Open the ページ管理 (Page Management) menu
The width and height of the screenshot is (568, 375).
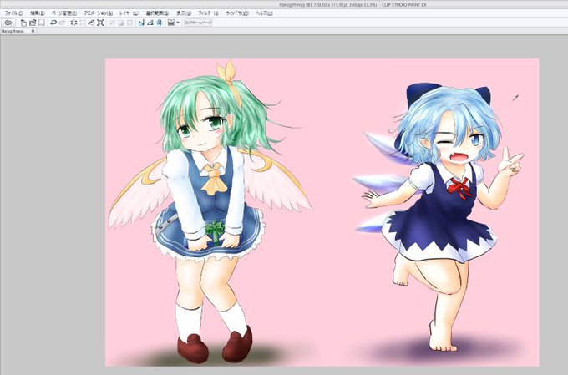(x=64, y=13)
